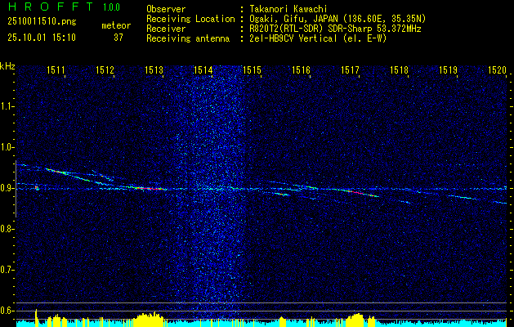Click the 1517 time axis marker
The width and height of the screenshot is (514, 327).
click(350, 69)
